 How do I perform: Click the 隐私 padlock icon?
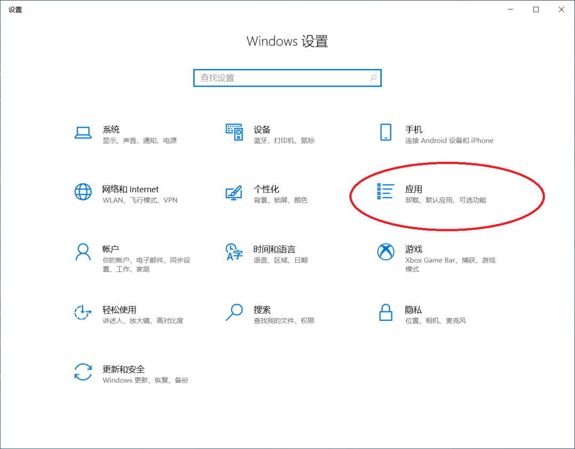(385, 312)
